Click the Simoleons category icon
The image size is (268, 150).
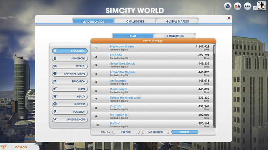(x=55, y=58)
